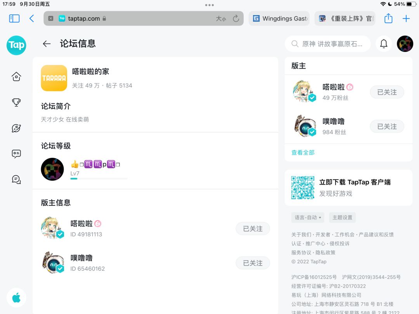This screenshot has height=314, width=419.
Task: Open 开发者 footer link
Action: click(323, 235)
